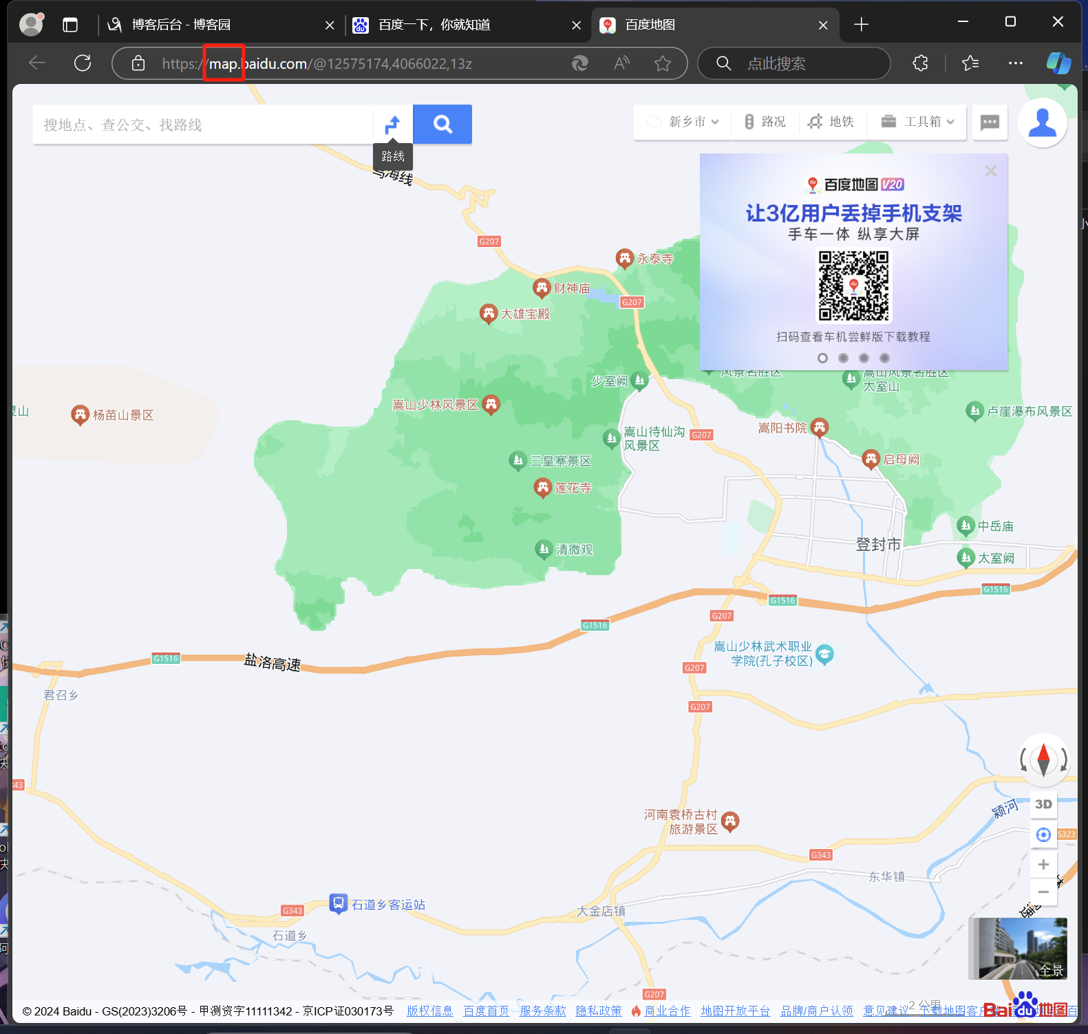Click the 三皇寨景区 marker
This screenshot has height=1034, width=1088.
(518, 460)
